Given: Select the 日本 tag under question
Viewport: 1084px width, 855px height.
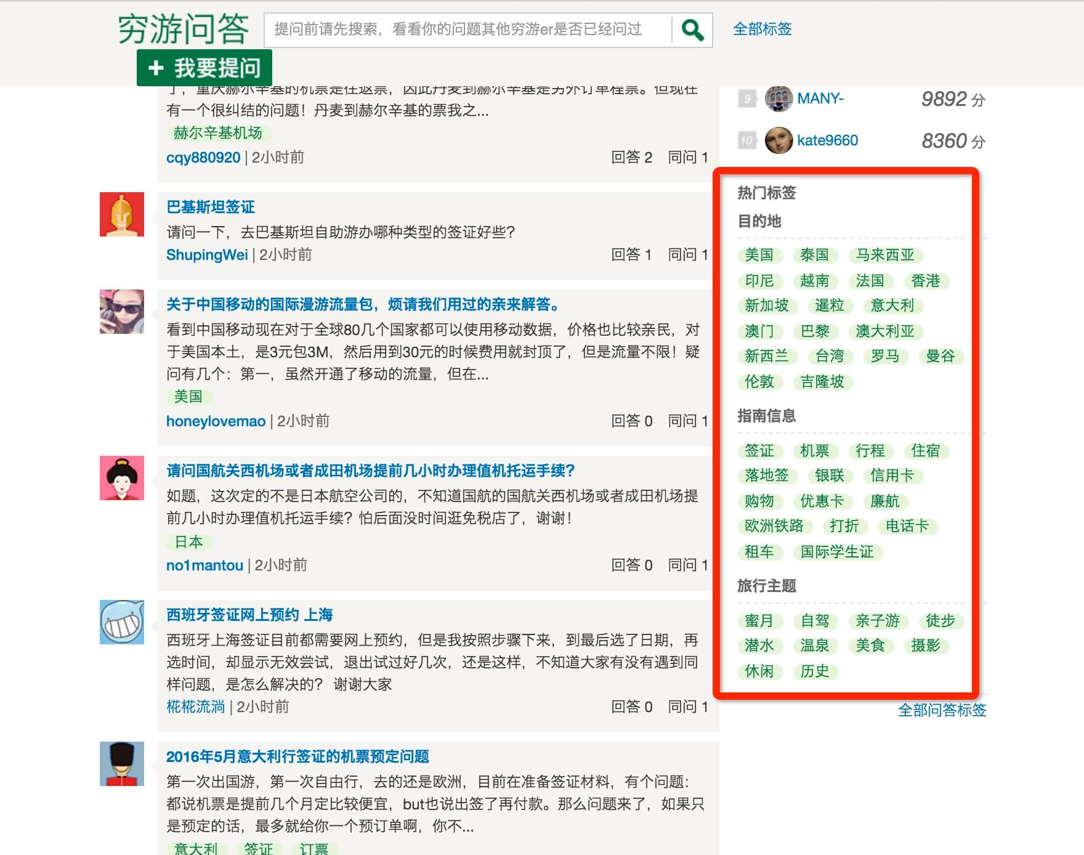Looking at the screenshot, I should point(188,542).
